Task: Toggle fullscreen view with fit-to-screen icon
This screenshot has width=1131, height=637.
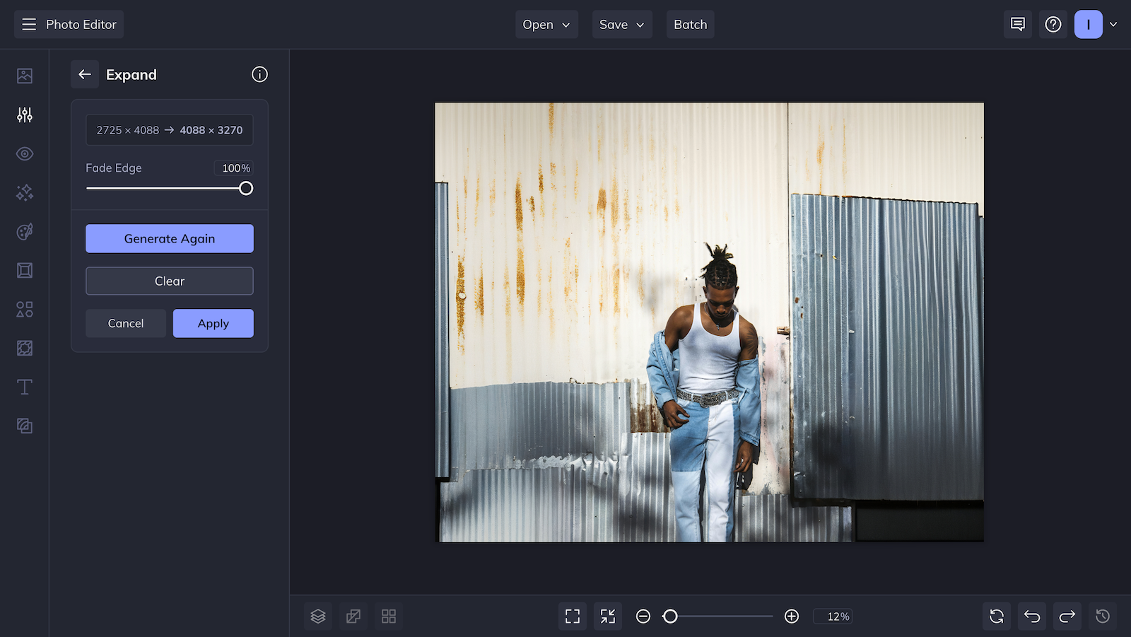Action: pos(572,616)
